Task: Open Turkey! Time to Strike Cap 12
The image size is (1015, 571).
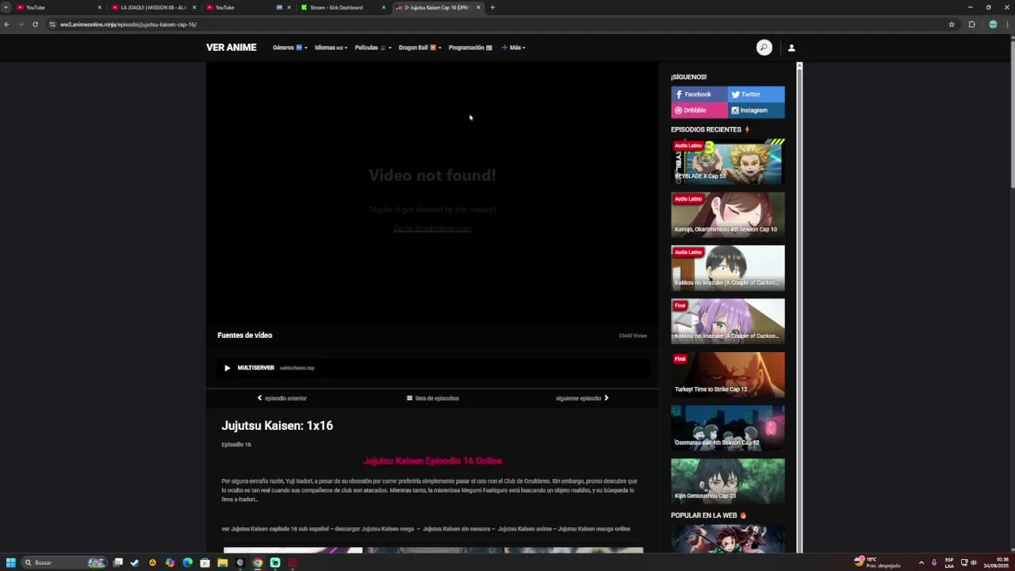Action: [728, 374]
